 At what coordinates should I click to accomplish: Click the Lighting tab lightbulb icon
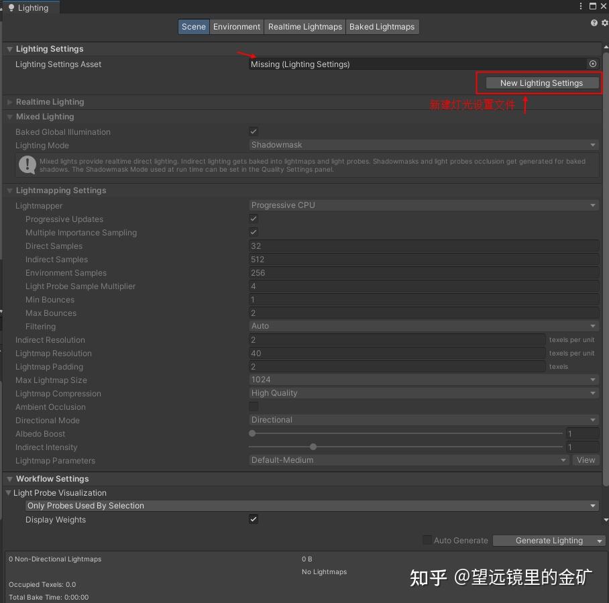(x=11, y=8)
